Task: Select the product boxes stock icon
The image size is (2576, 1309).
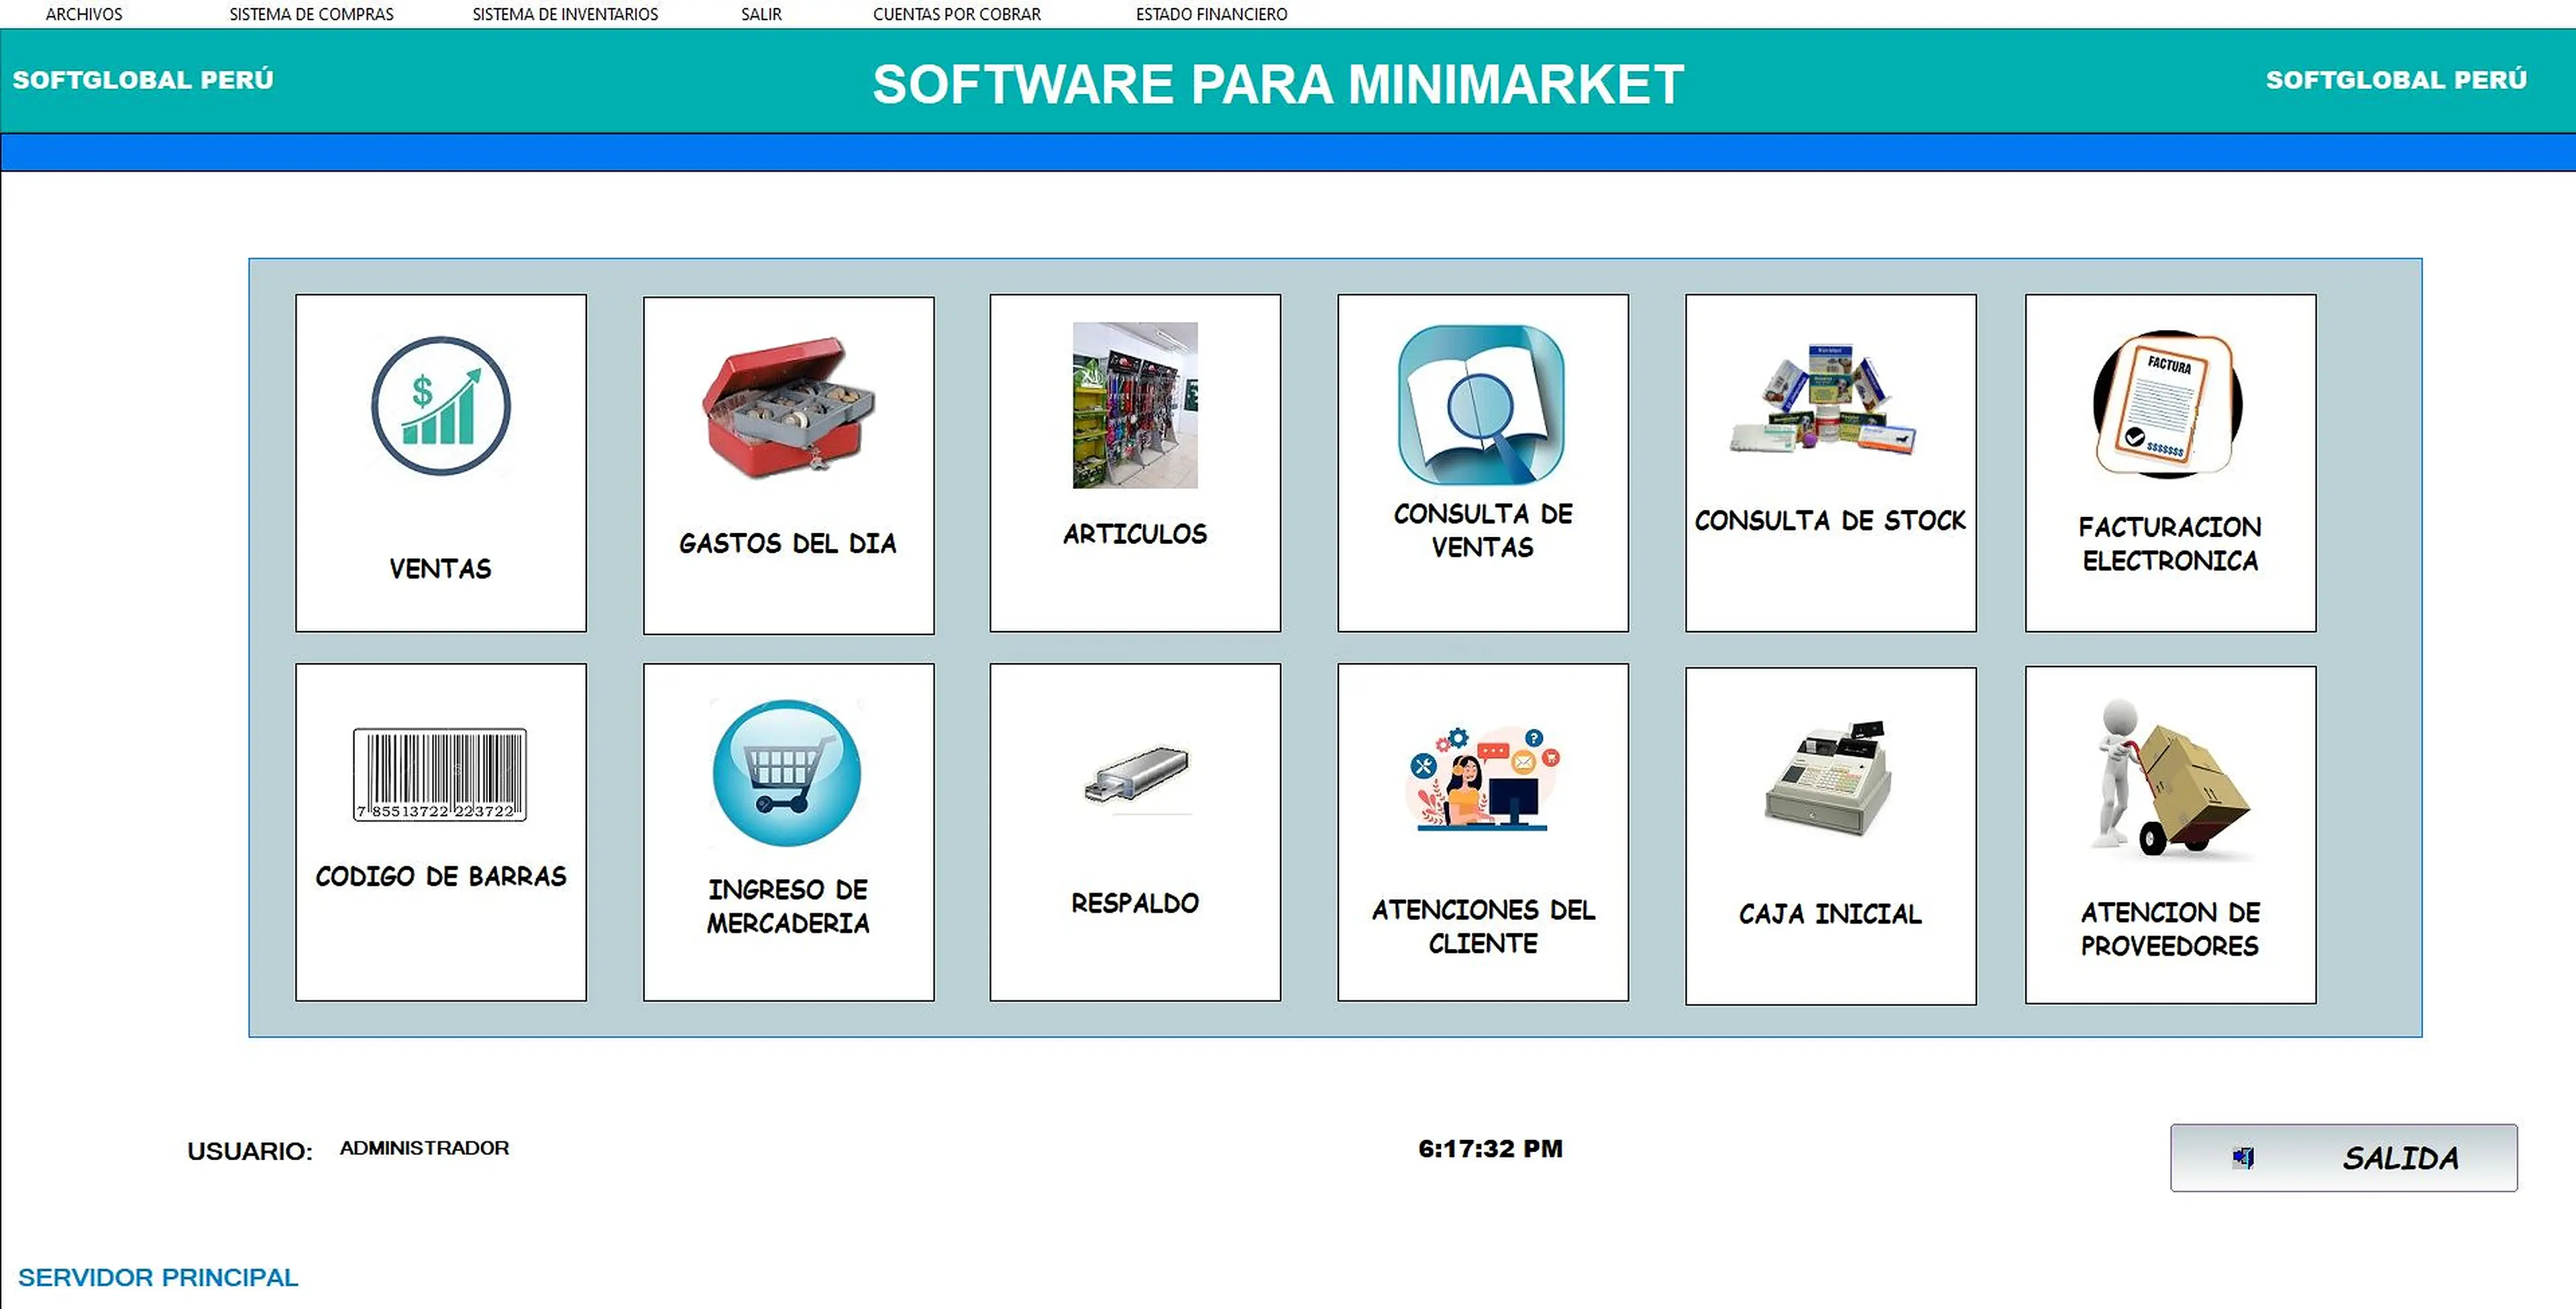Action: [1824, 400]
